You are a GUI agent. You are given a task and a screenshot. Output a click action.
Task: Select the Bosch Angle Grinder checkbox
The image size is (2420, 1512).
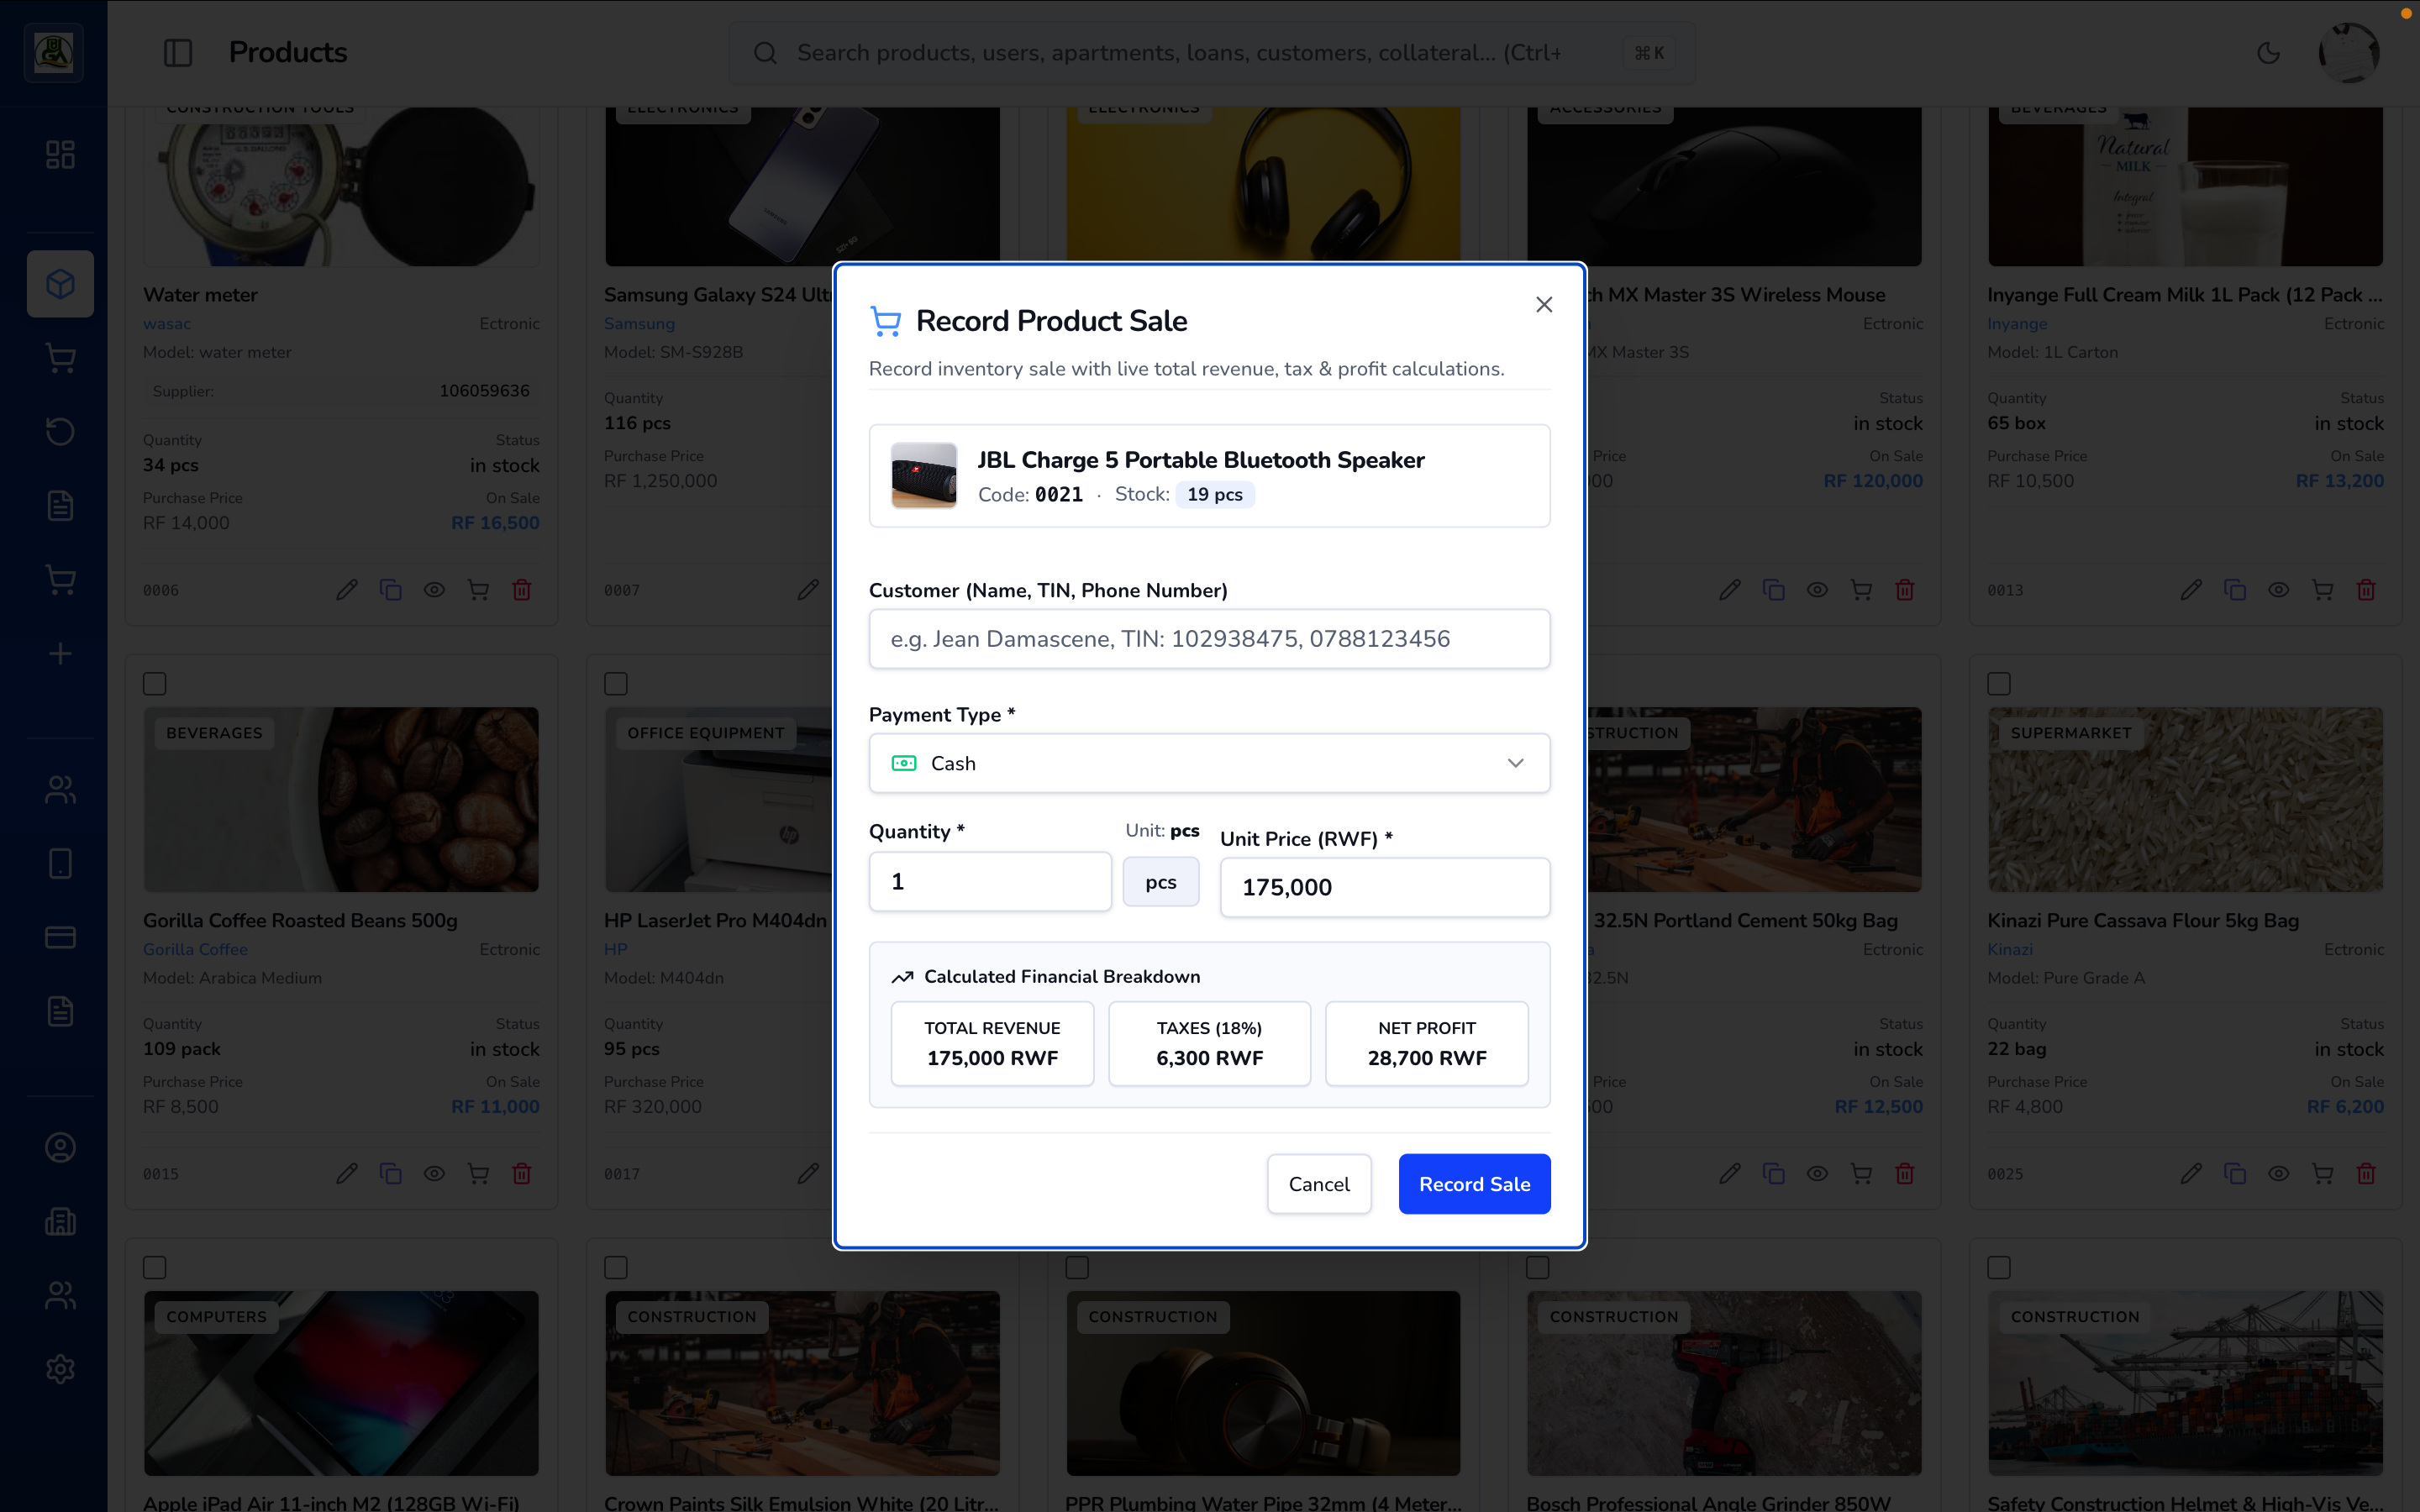click(x=1538, y=1268)
